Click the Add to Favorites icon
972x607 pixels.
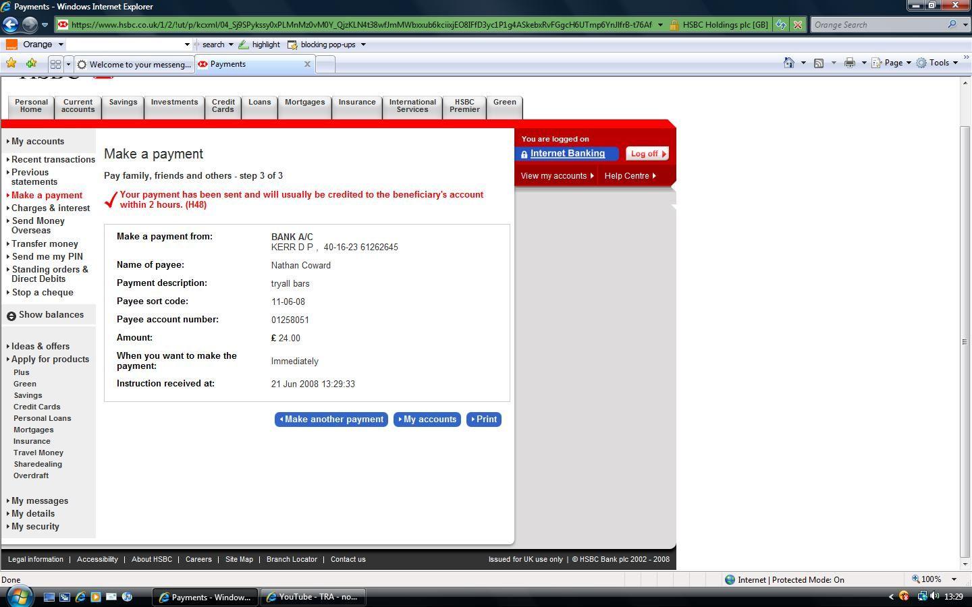coord(31,63)
